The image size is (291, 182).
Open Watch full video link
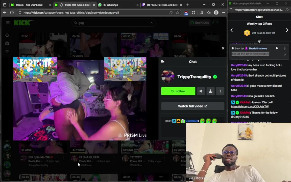(193, 106)
